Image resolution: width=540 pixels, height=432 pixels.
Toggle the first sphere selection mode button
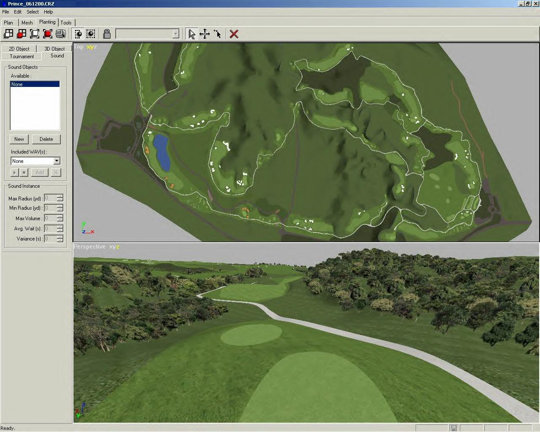78,34
